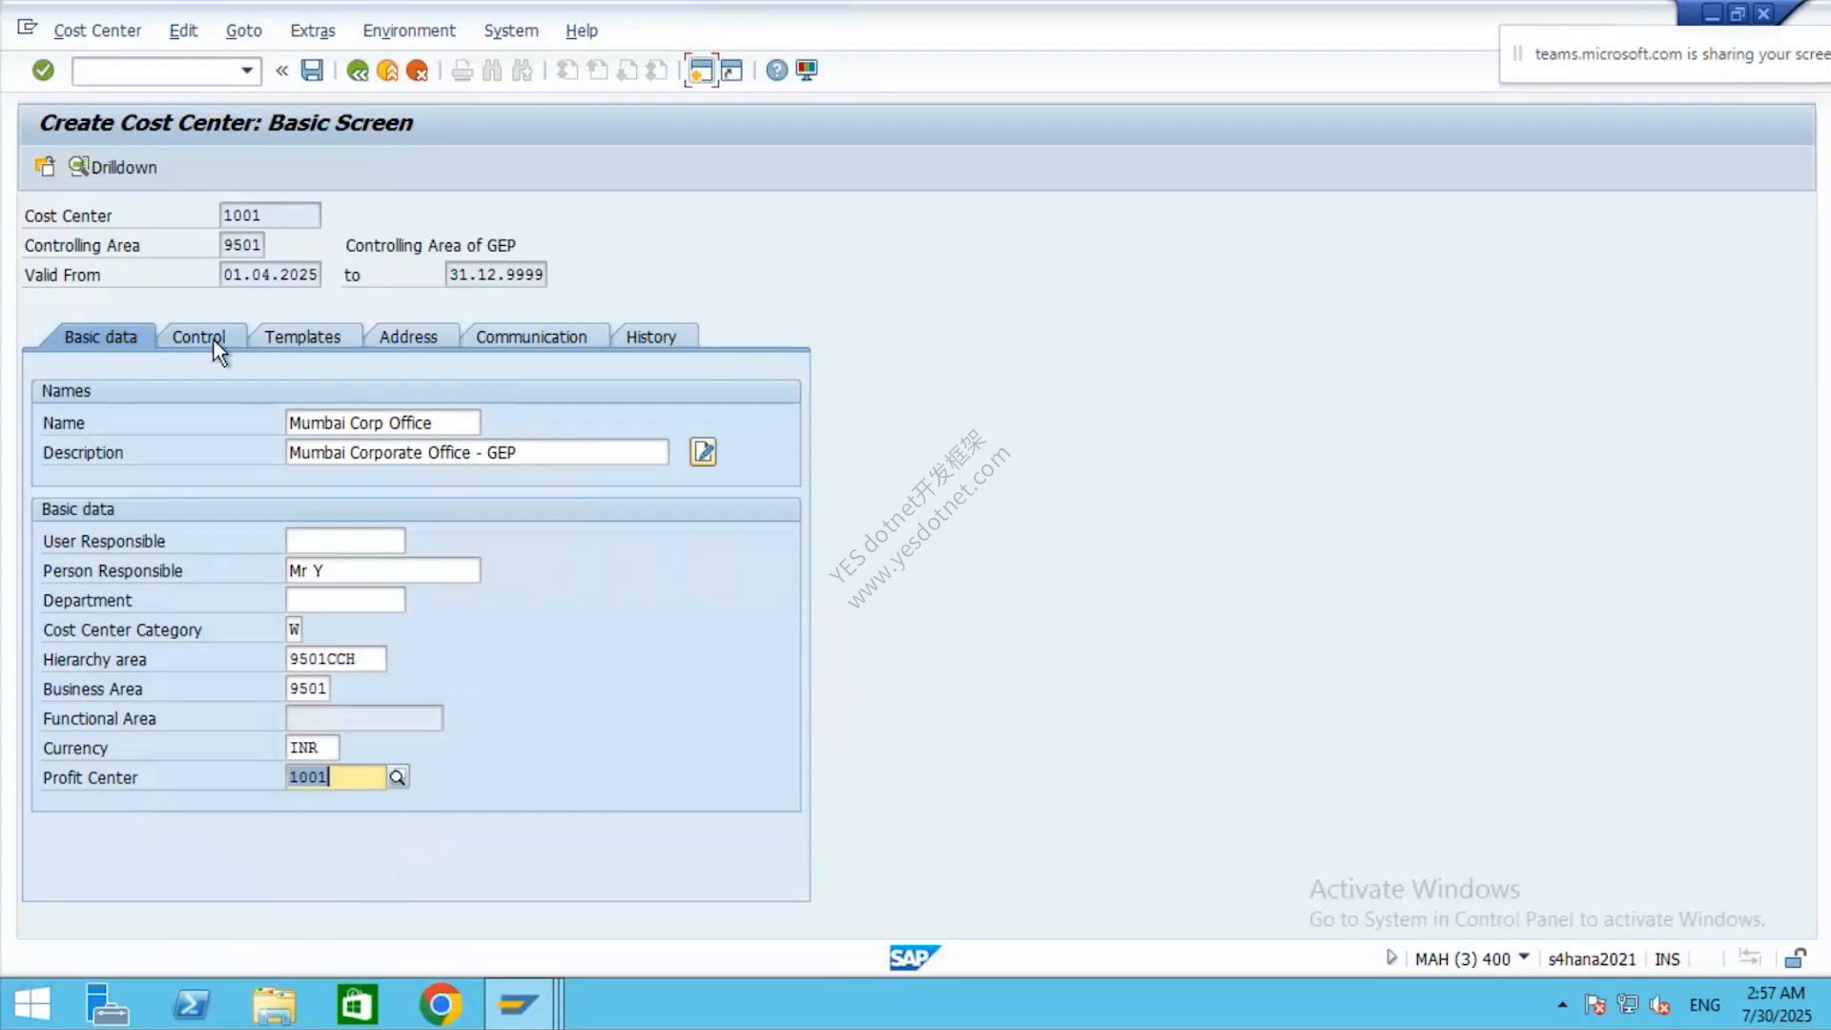Cancel using the red X toolbar icon
The width and height of the screenshot is (1831, 1030).
tap(417, 71)
